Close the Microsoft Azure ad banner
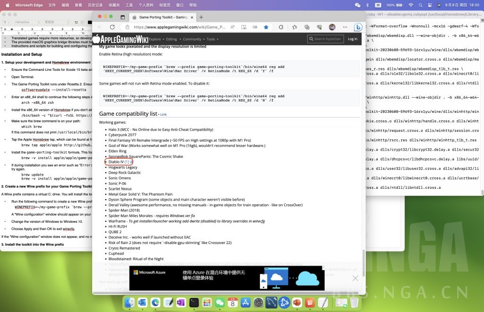Viewport: 484px width, 312px height. [x=355, y=278]
